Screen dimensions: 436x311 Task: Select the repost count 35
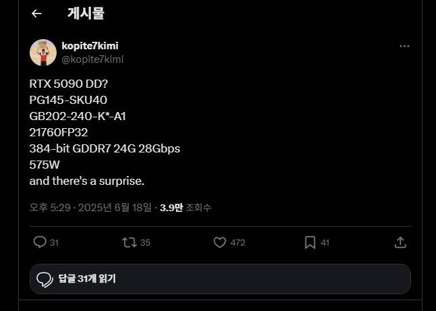point(145,243)
